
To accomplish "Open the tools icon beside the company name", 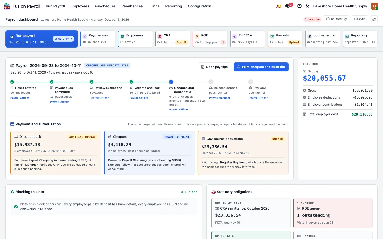I will 307,6.
